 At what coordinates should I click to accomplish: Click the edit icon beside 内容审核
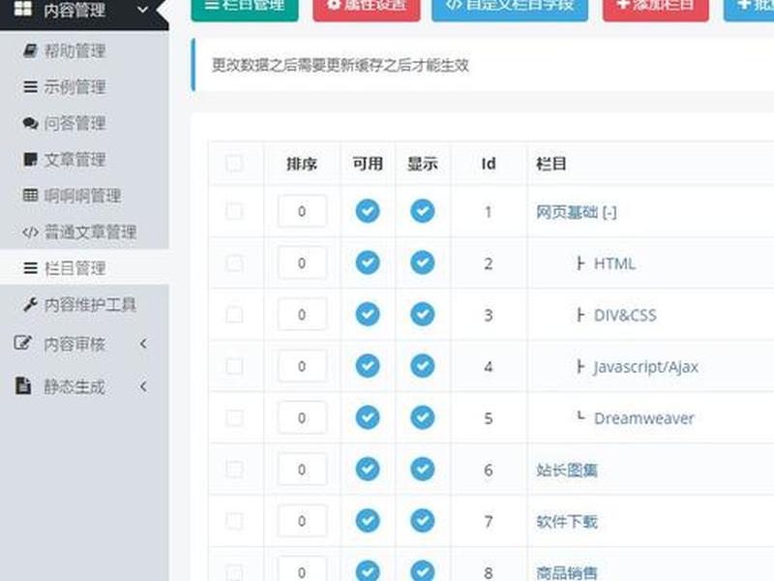click(22, 343)
